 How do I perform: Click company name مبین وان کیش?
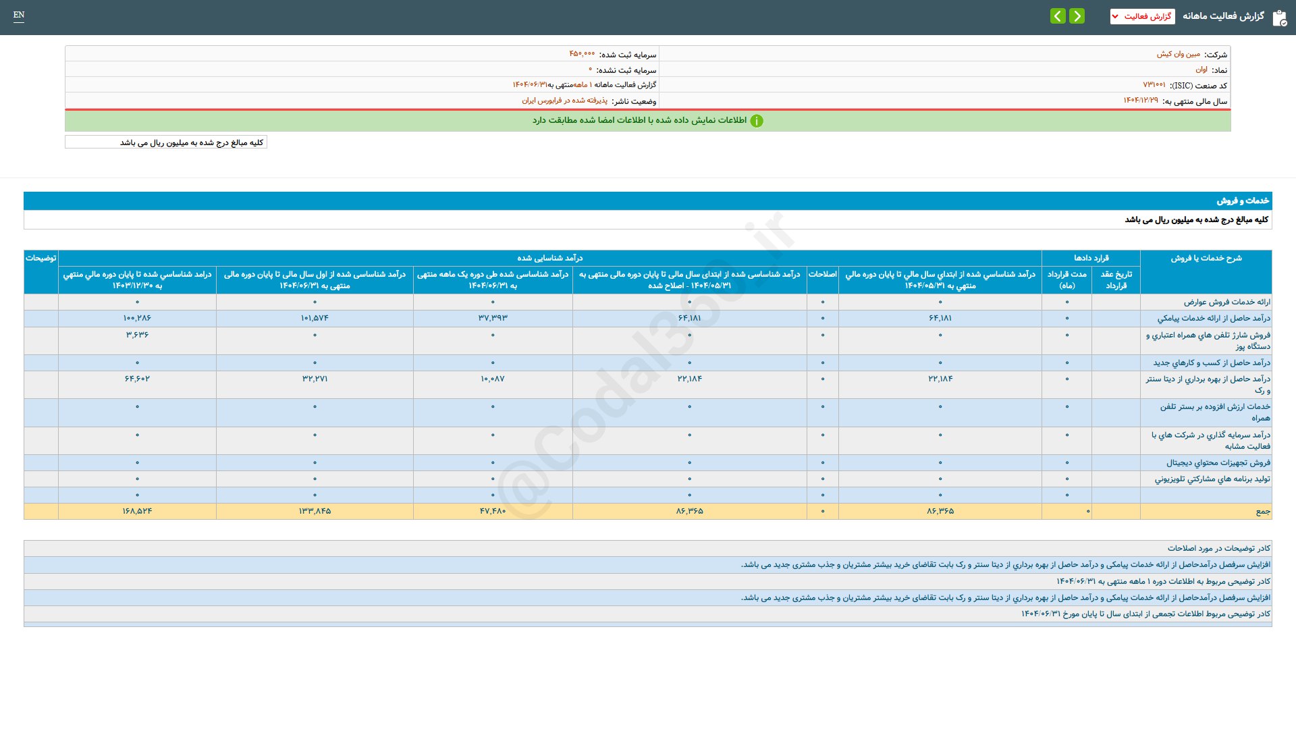[x=1178, y=54]
